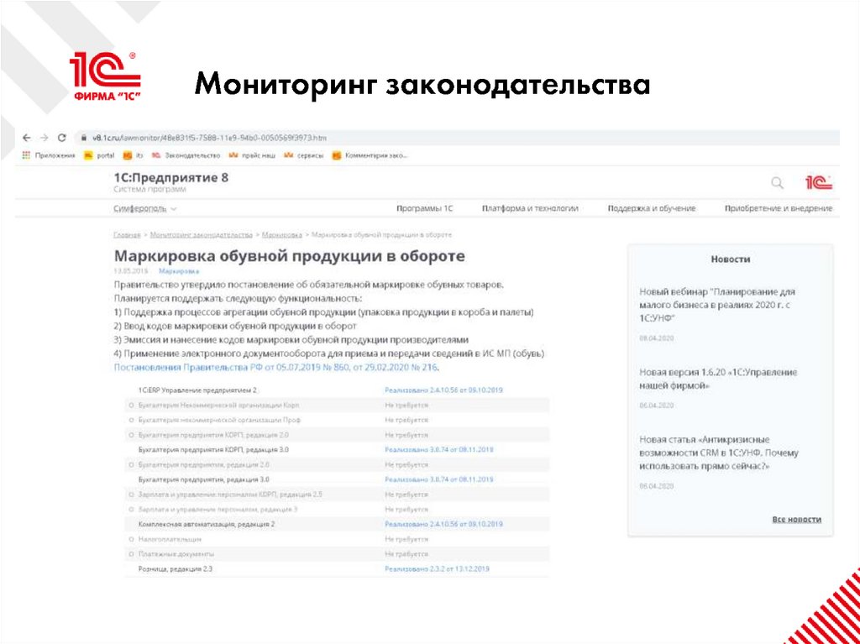Open the Приобретение и внедрение menu
This screenshot has height=644, width=860.
(779, 208)
